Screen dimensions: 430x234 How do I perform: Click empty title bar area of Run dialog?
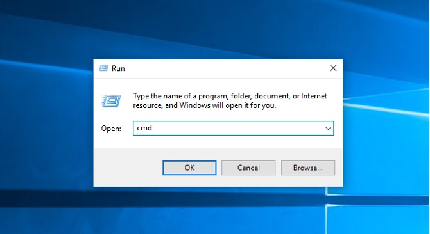pyautogui.click(x=225, y=68)
